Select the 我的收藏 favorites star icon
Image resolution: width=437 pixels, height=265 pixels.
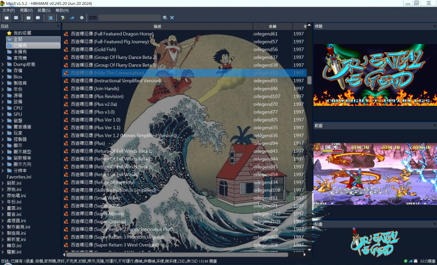9,33
